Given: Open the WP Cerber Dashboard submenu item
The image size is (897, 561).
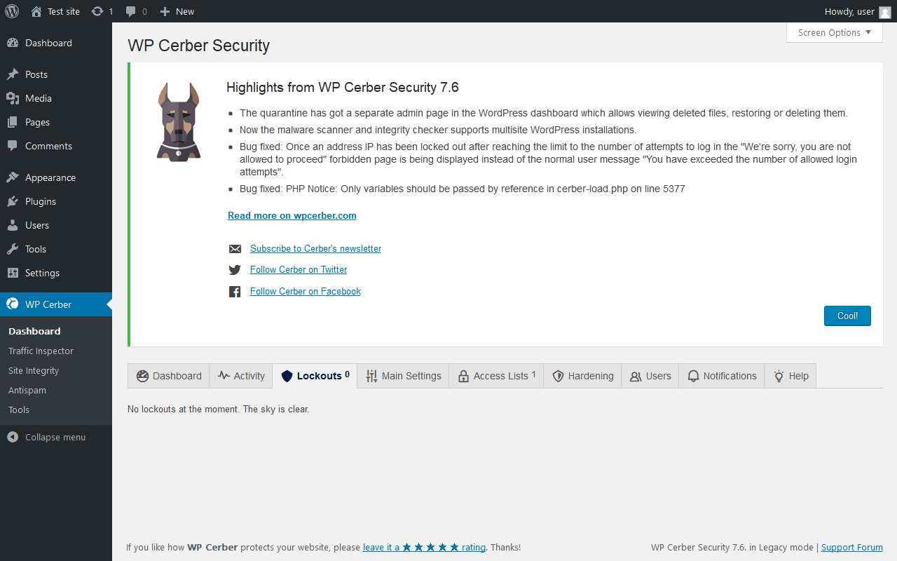Looking at the screenshot, I should [x=34, y=331].
